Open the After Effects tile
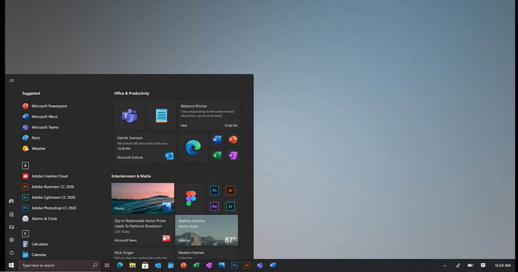The width and height of the screenshot is (518, 272). (x=214, y=206)
